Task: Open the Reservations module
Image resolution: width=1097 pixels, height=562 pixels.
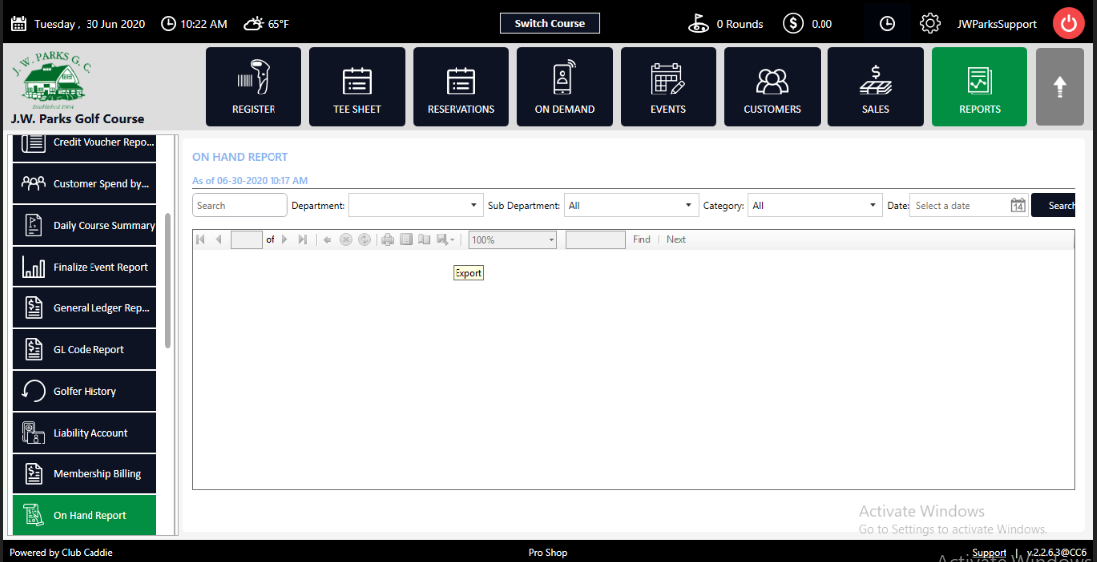Action: 461,87
